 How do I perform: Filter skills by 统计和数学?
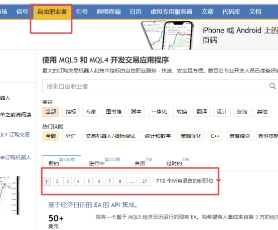(158, 136)
